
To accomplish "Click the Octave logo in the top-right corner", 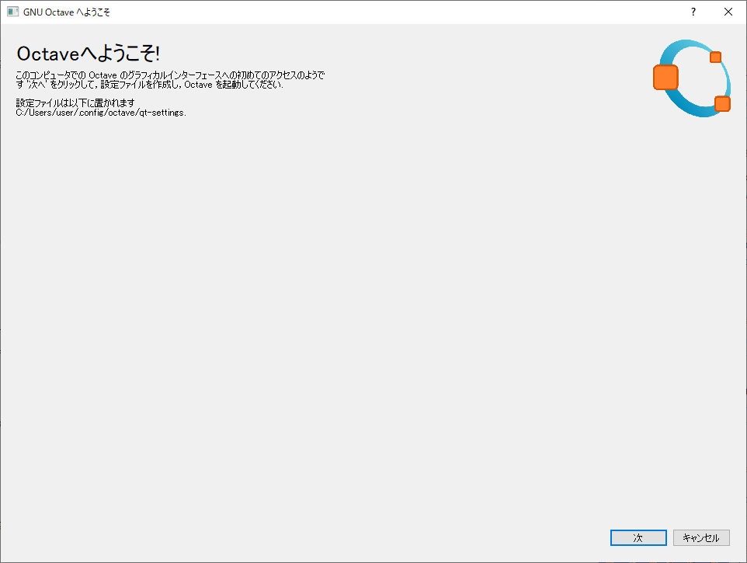I will (x=693, y=78).
